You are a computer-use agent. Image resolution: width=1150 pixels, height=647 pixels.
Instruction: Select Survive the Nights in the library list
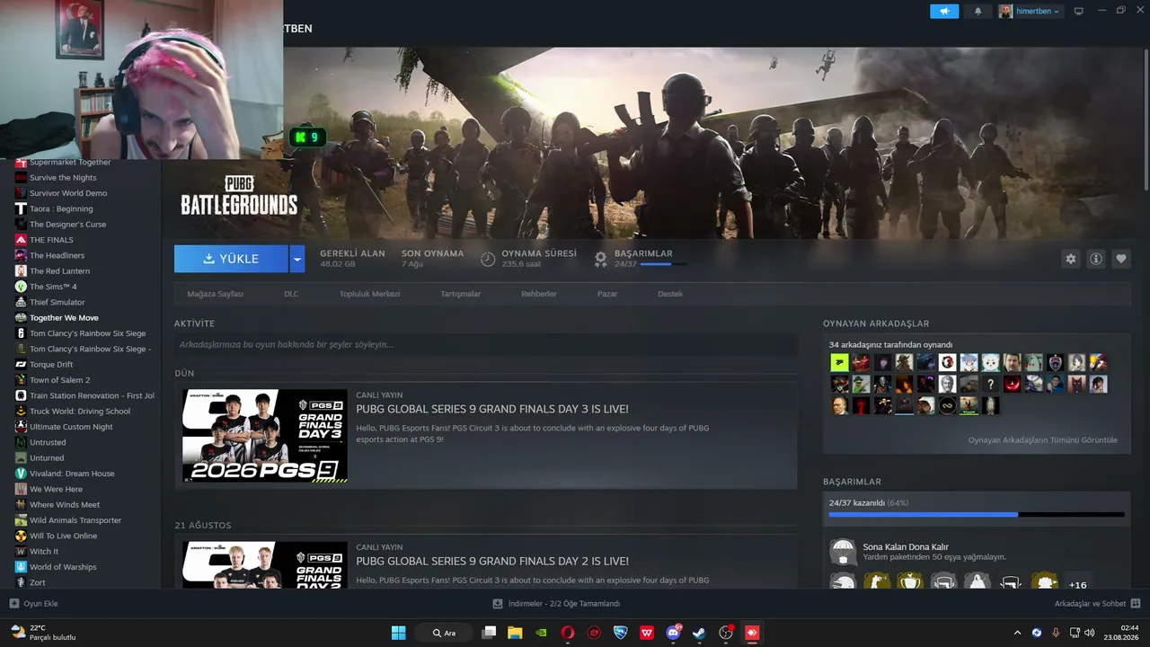(63, 178)
